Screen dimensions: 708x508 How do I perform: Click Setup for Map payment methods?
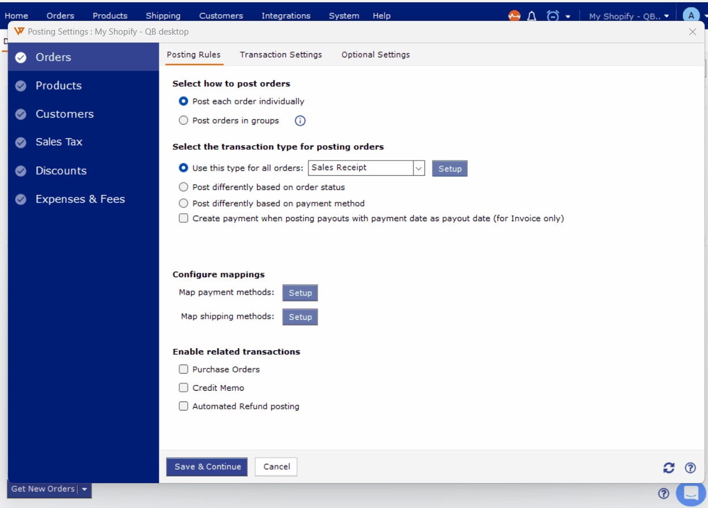coord(300,293)
